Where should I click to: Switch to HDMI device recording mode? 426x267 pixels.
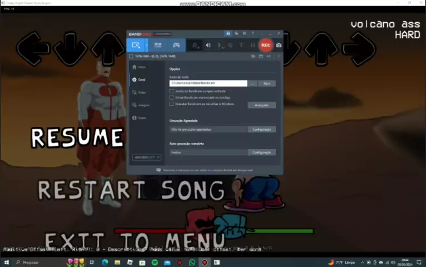[x=158, y=45]
